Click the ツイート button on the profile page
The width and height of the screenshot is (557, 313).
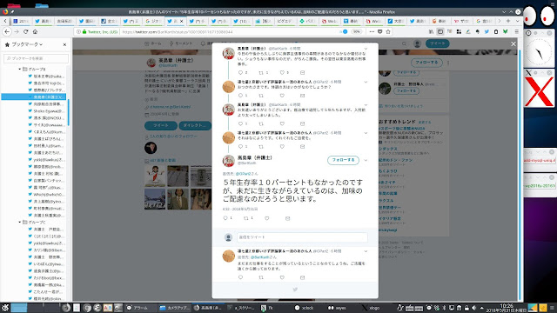click(x=161, y=125)
